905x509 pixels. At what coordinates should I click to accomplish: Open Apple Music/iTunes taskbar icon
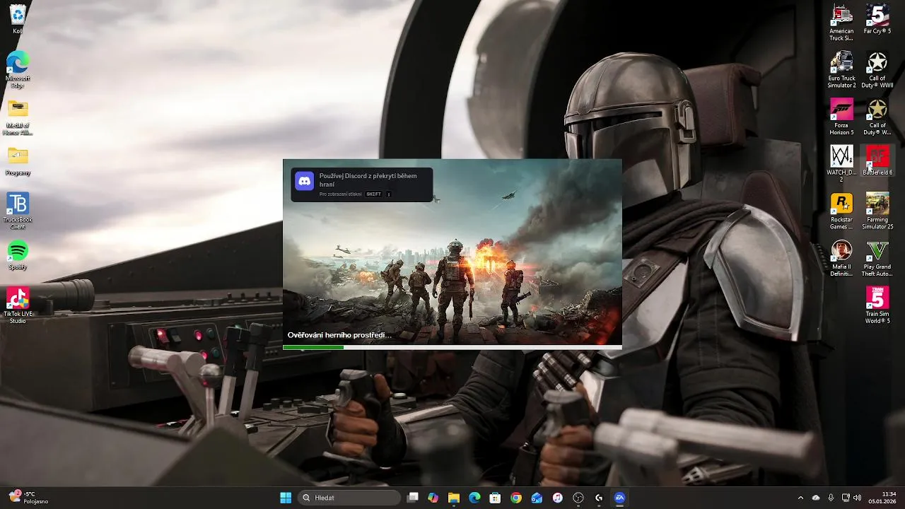point(558,498)
